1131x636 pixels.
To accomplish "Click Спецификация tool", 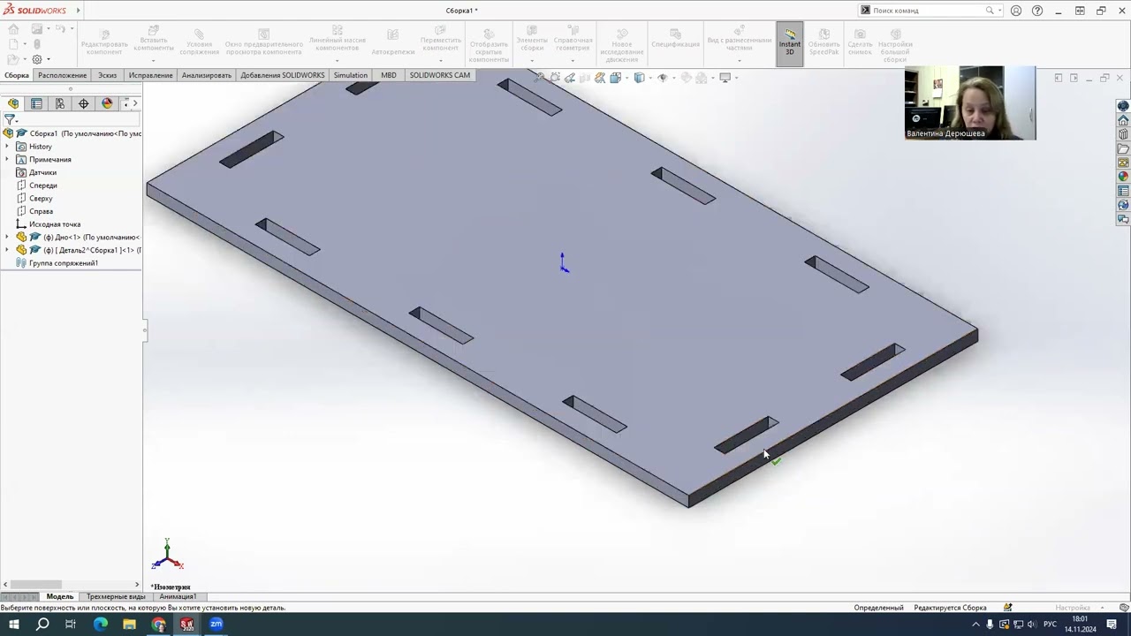I will 675,40.
